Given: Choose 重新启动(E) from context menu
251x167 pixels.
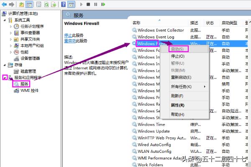Looking at the screenshot, I should tap(181, 77).
